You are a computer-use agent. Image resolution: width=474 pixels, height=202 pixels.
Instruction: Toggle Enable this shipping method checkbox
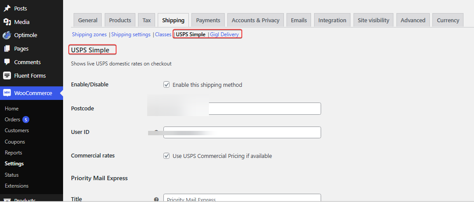tap(166, 85)
